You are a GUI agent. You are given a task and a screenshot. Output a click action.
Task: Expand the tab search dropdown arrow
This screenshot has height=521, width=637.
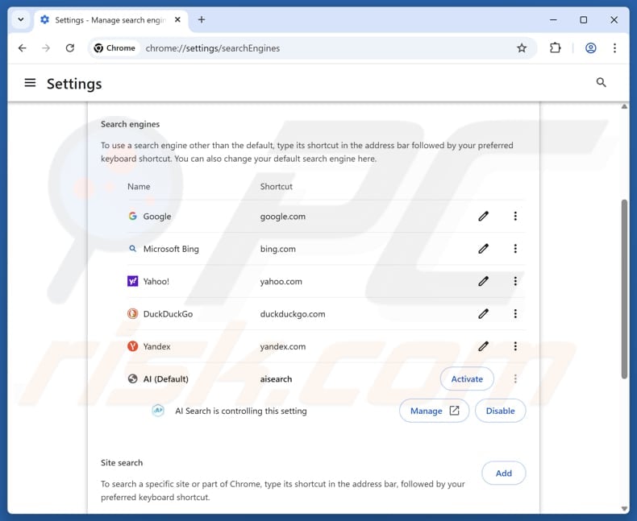tap(21, 19)
